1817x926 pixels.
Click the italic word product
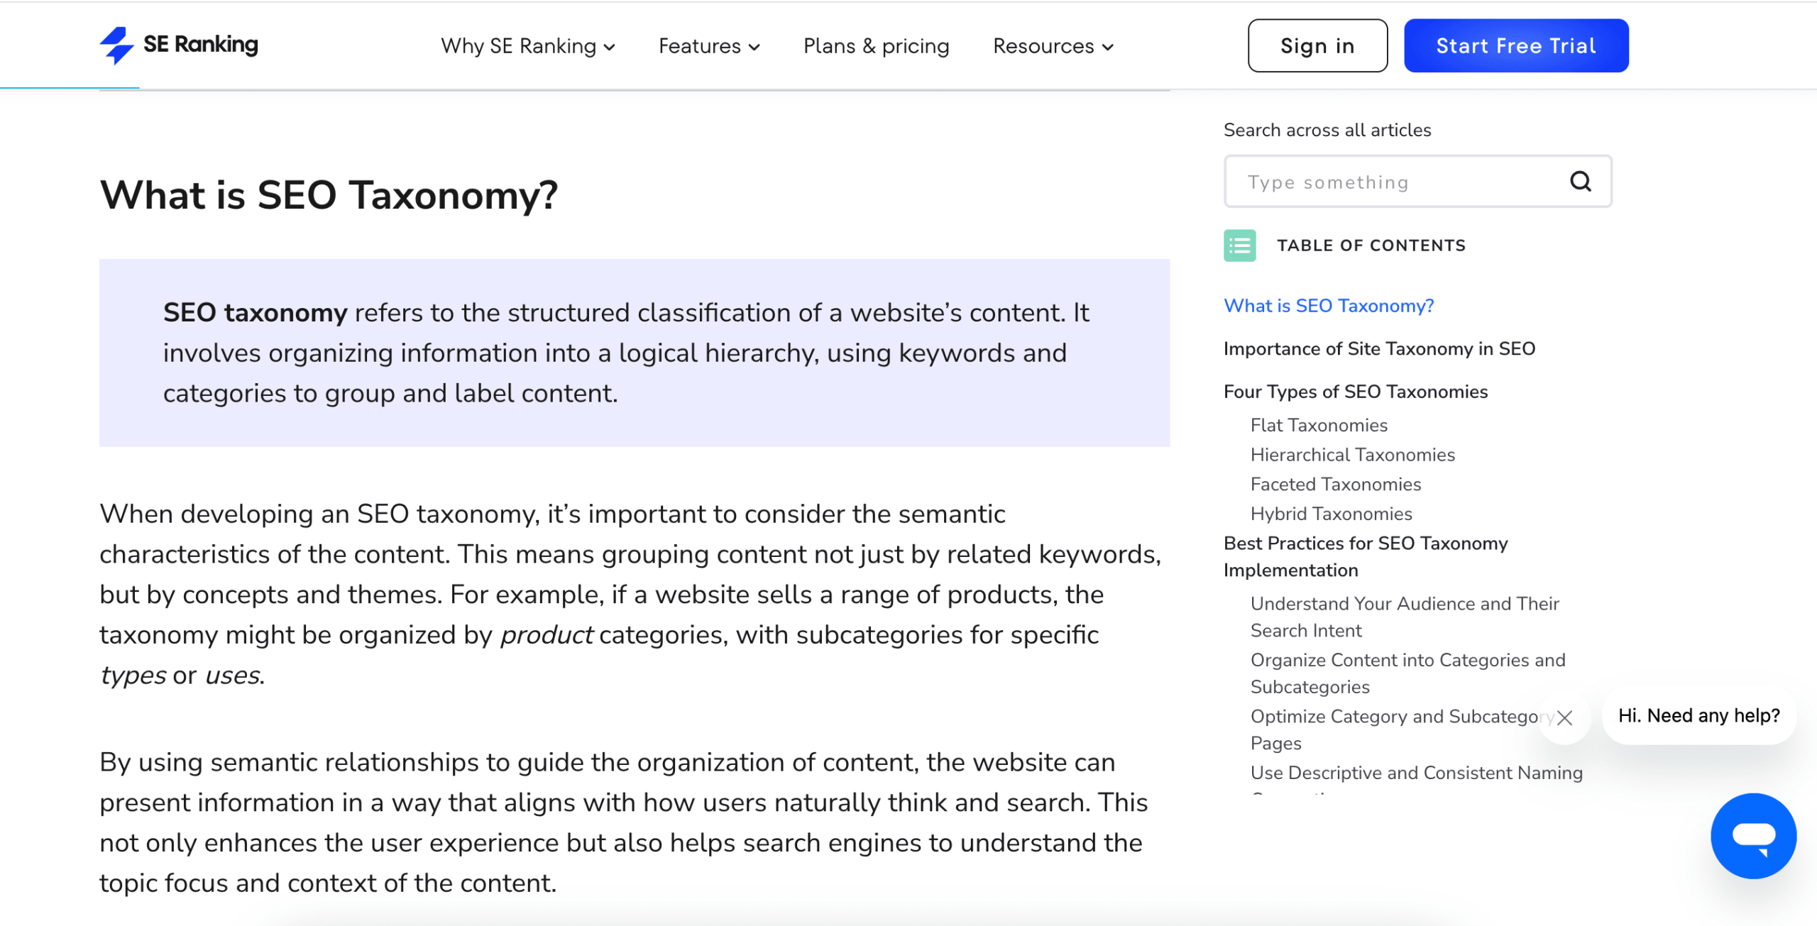click(x=547, y=635)
